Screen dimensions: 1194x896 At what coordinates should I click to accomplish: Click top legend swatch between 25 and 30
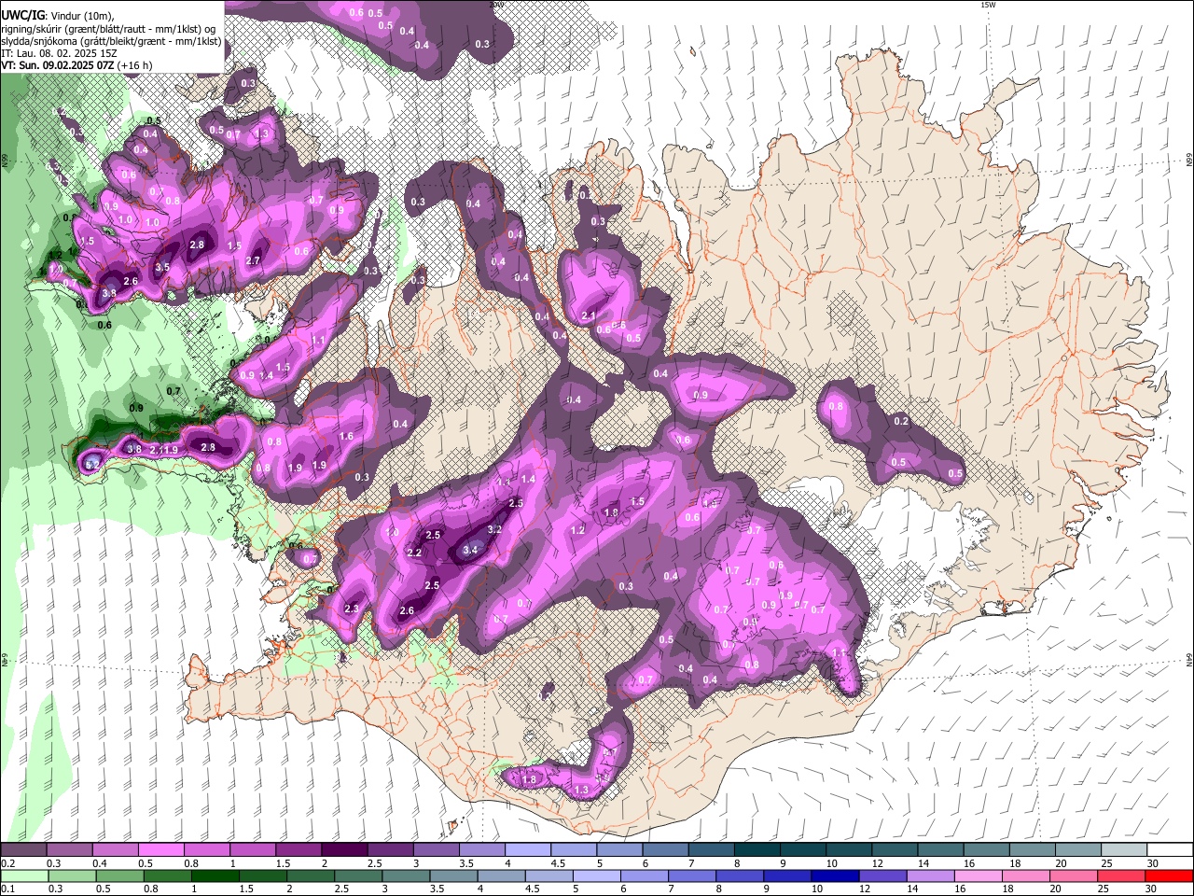tap(1125, 850)
